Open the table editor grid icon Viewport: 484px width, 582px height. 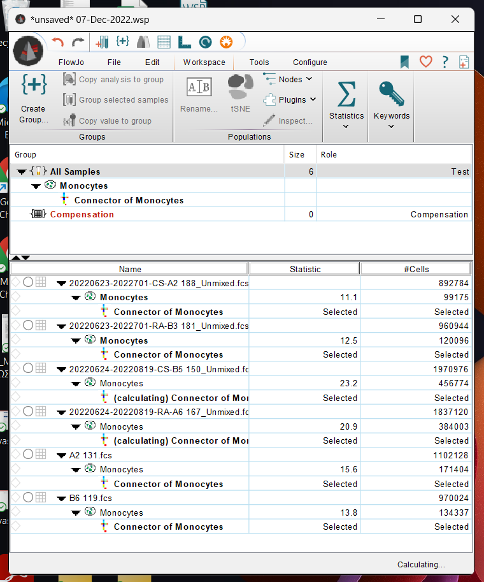(164, 42)
